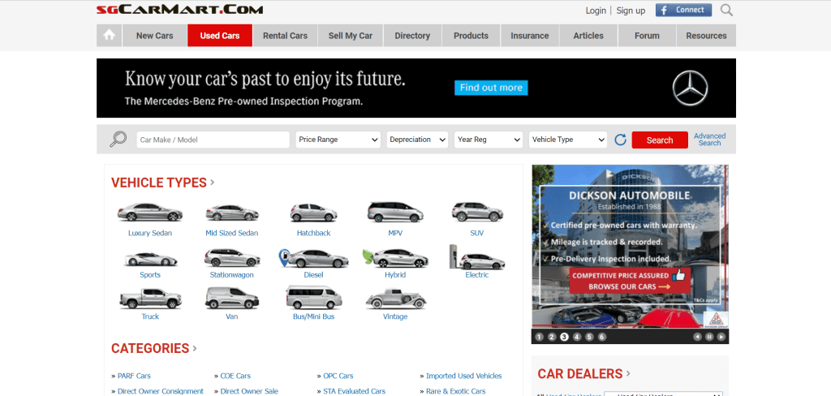Open the OPC Cars category link

(338, 376)
